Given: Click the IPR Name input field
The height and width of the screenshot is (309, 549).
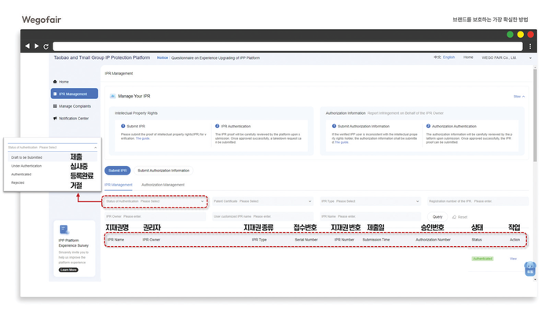Looking at the screenshot, I should coord(370,216).
